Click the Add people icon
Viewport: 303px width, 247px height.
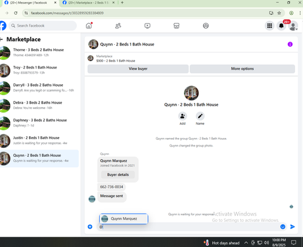click(182, 116)
